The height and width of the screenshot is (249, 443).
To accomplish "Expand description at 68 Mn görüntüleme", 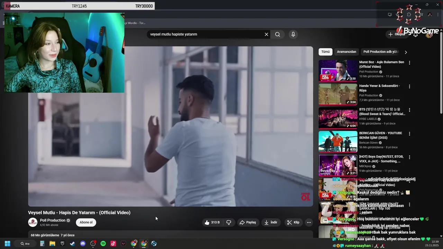I will point(53,235).
